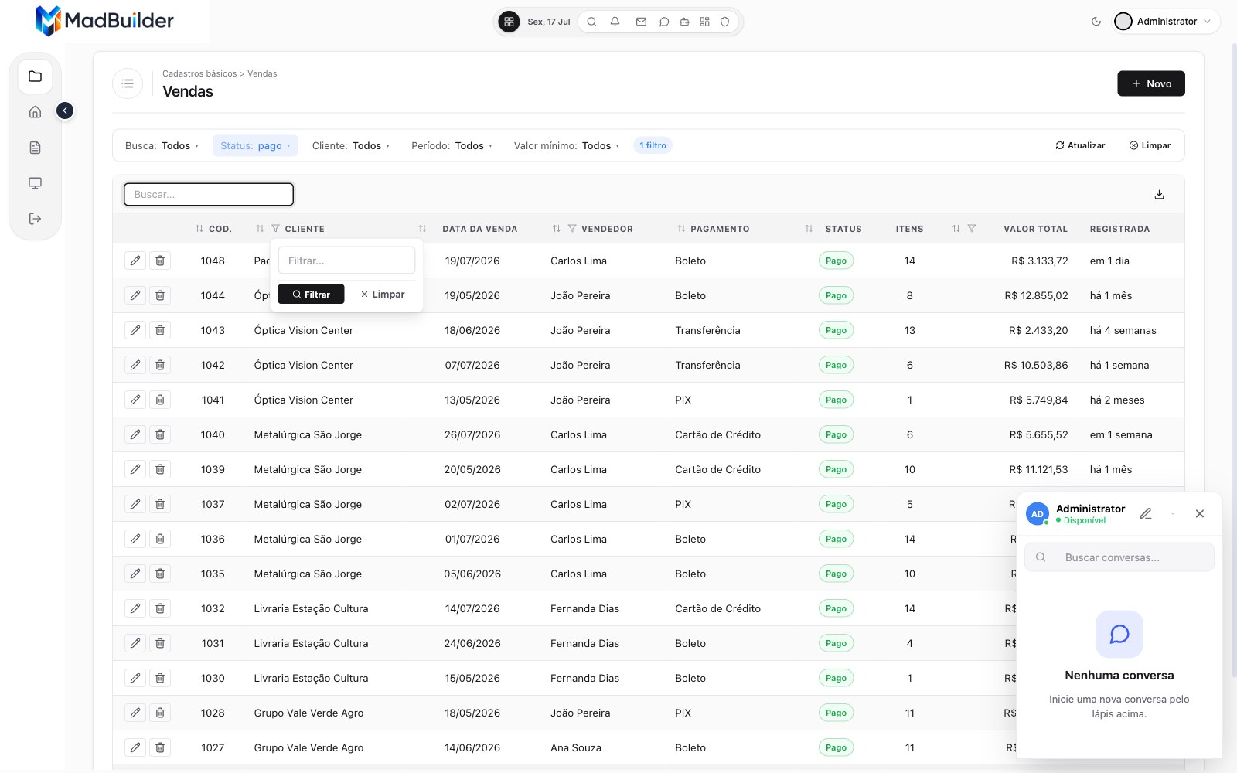Edit sale 1048 with pencil icon
Image resolution: width=1237 pixels, height=773 pixels.
point(135,261)
